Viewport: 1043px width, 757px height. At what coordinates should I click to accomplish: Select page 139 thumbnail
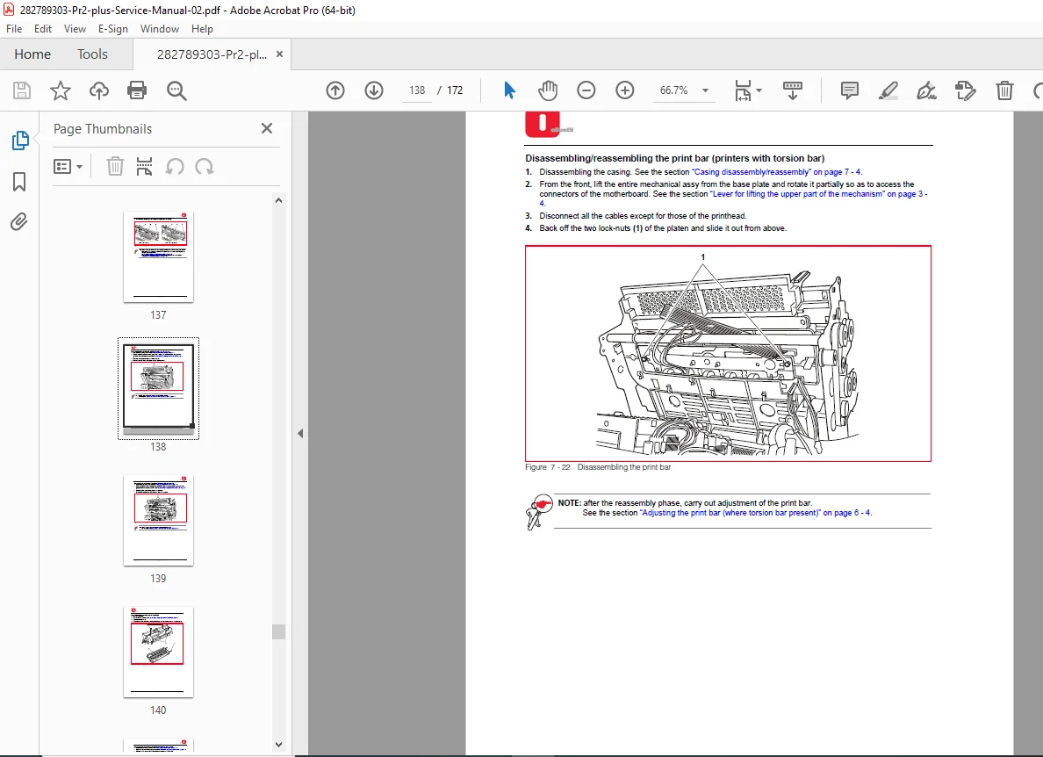158,521
